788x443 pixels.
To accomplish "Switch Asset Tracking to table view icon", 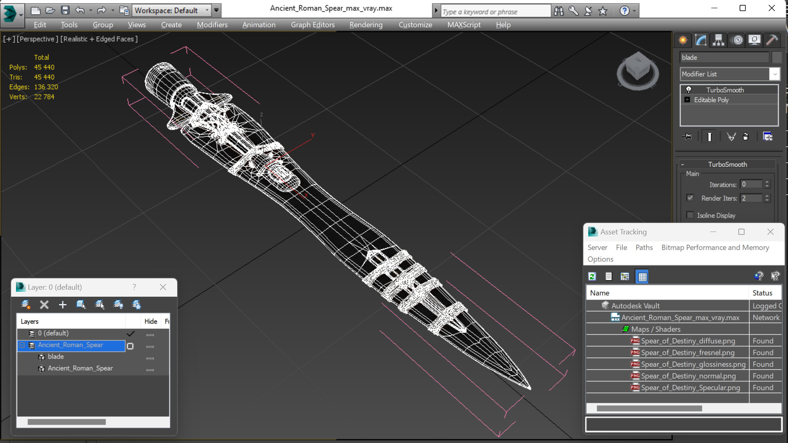I will coord(642,277).
